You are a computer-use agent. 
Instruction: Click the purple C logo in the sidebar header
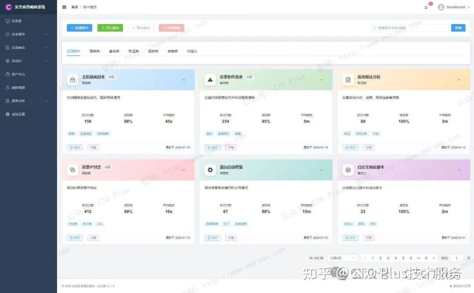coord(8,7)
